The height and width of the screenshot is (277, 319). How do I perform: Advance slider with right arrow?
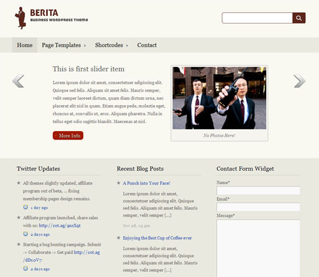click(299, 81)
